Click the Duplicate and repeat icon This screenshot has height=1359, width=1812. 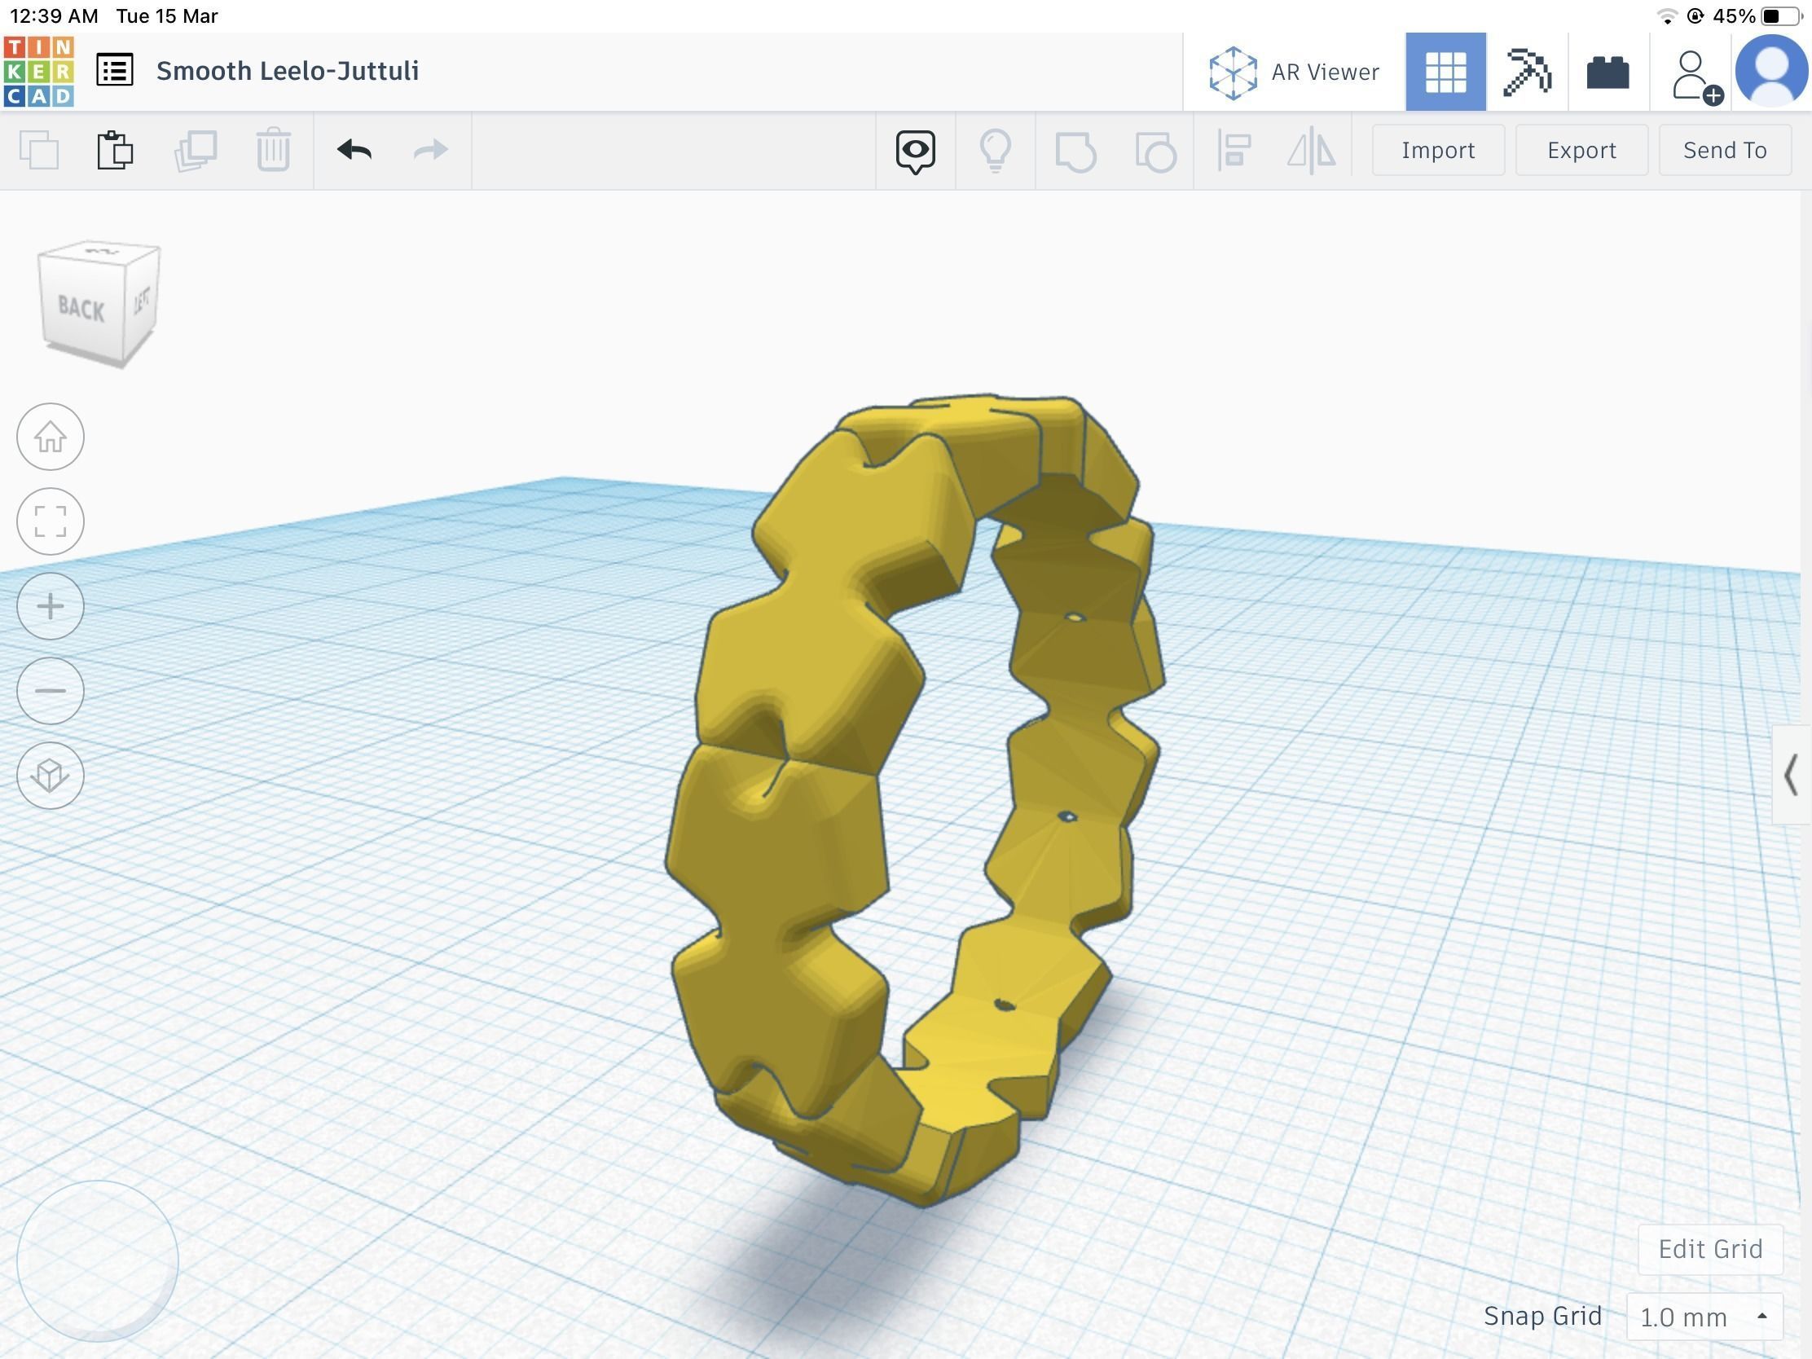coord(195,150)
